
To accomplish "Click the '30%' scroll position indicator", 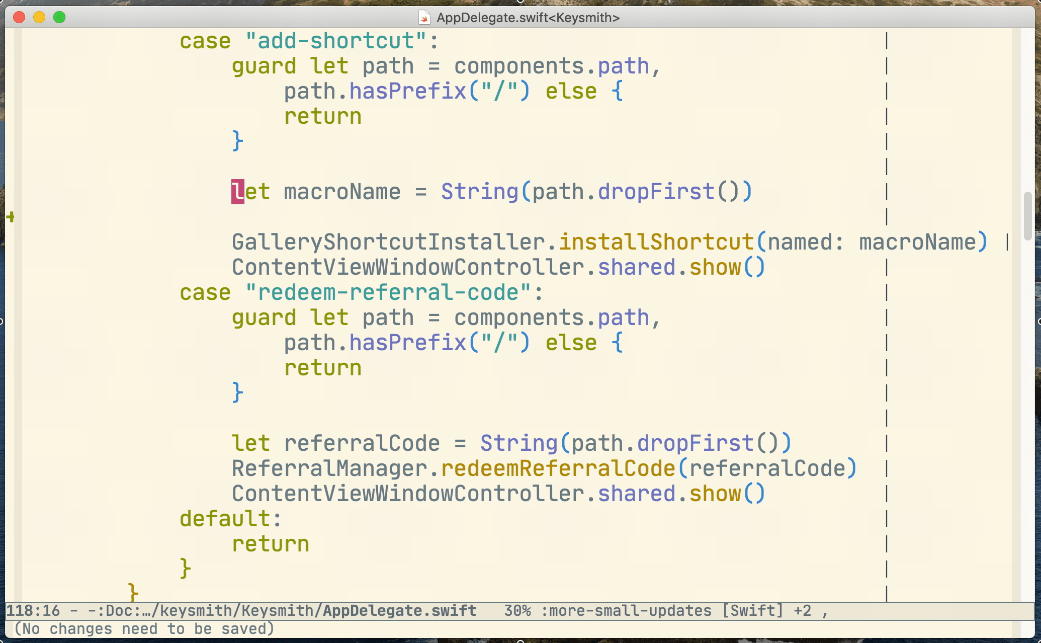I will point(518,610).
